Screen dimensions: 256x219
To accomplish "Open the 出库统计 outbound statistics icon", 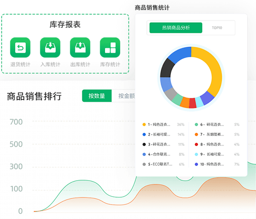I will [x=80, y=47].
